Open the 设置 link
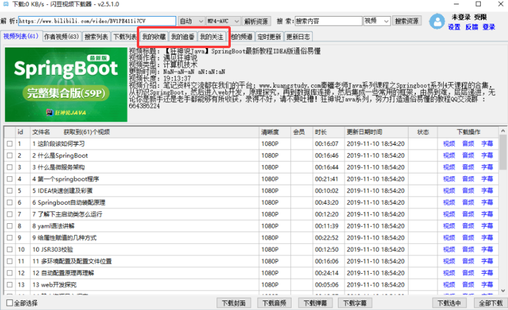 [454, 27]
